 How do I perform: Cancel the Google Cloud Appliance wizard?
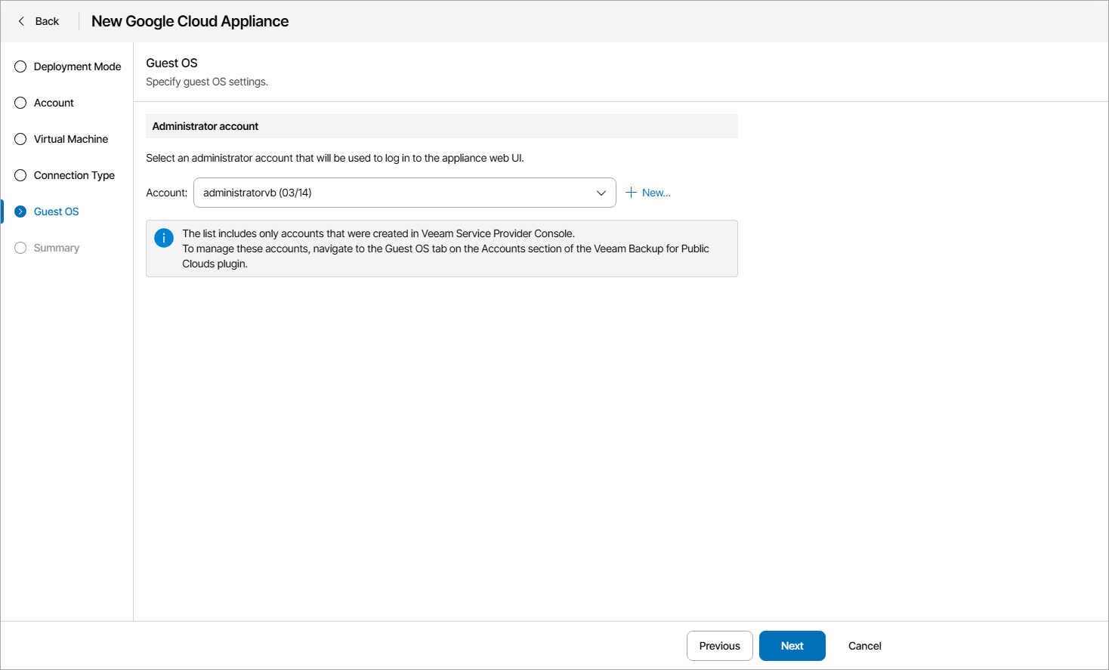tap(864, 646)
